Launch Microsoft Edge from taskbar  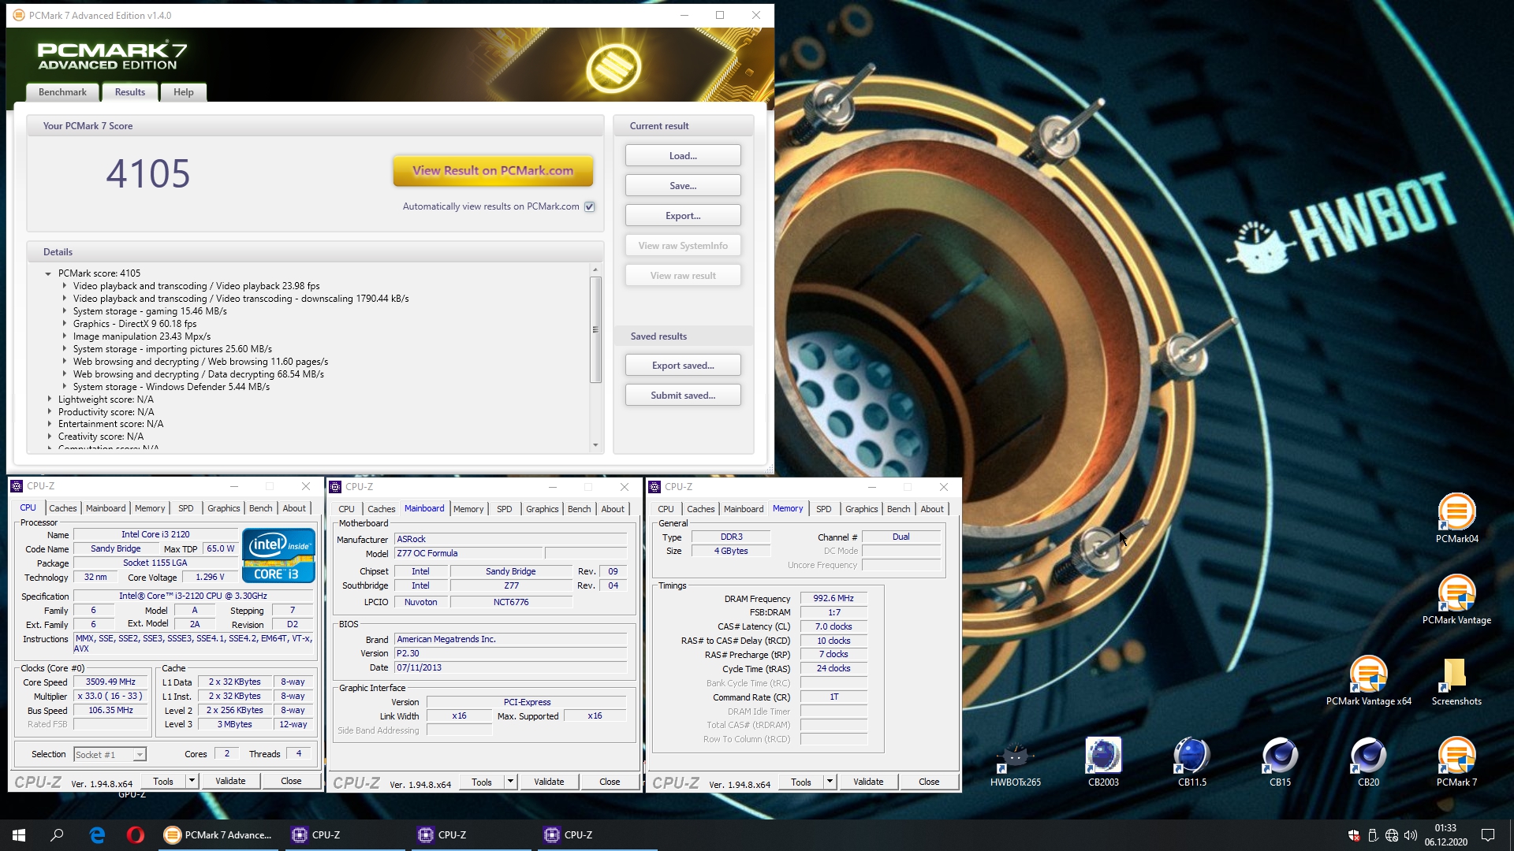pyautogui.click(x=97, y=834)
